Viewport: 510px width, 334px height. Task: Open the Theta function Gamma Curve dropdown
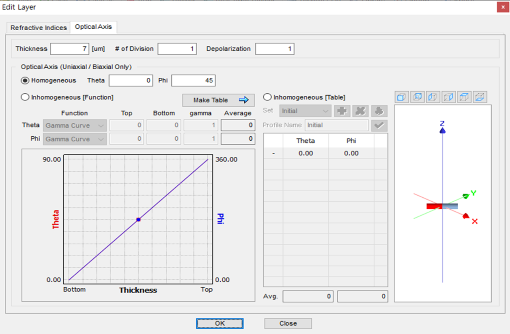(75, 126)
